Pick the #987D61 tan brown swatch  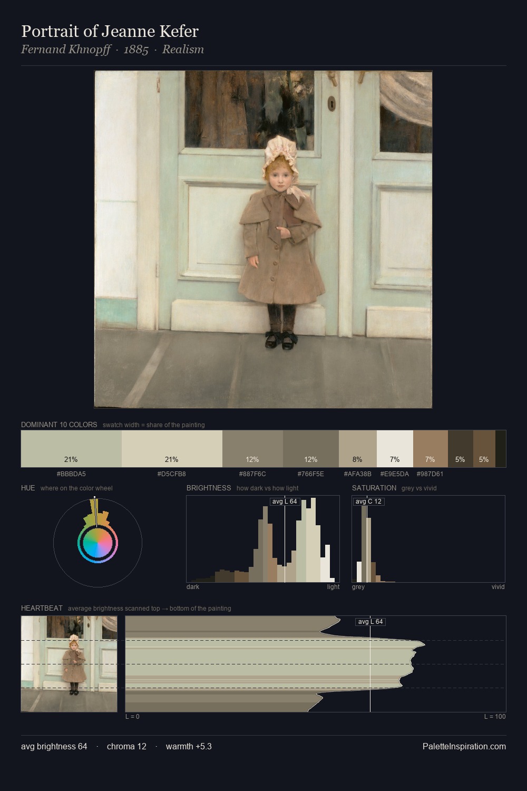431,449
